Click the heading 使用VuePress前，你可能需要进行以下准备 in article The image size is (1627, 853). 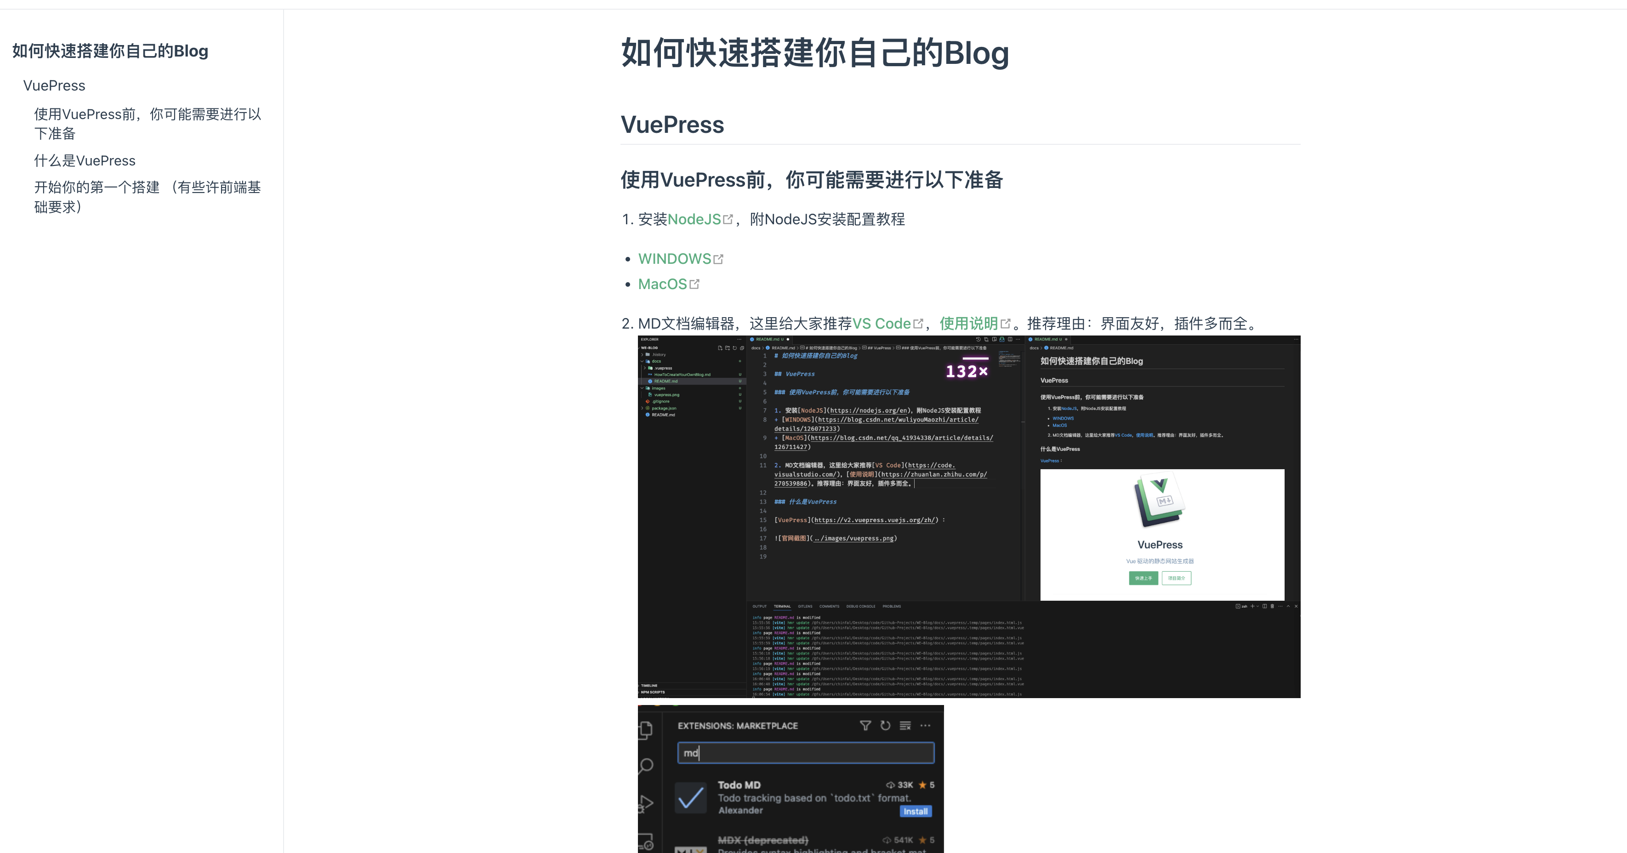[x=812, y=180]
